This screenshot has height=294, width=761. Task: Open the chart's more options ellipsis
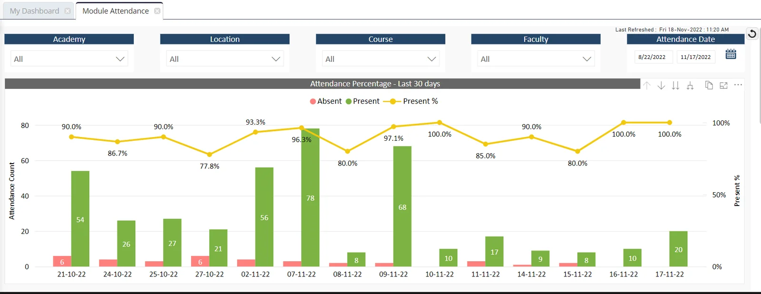pos(738,85)
